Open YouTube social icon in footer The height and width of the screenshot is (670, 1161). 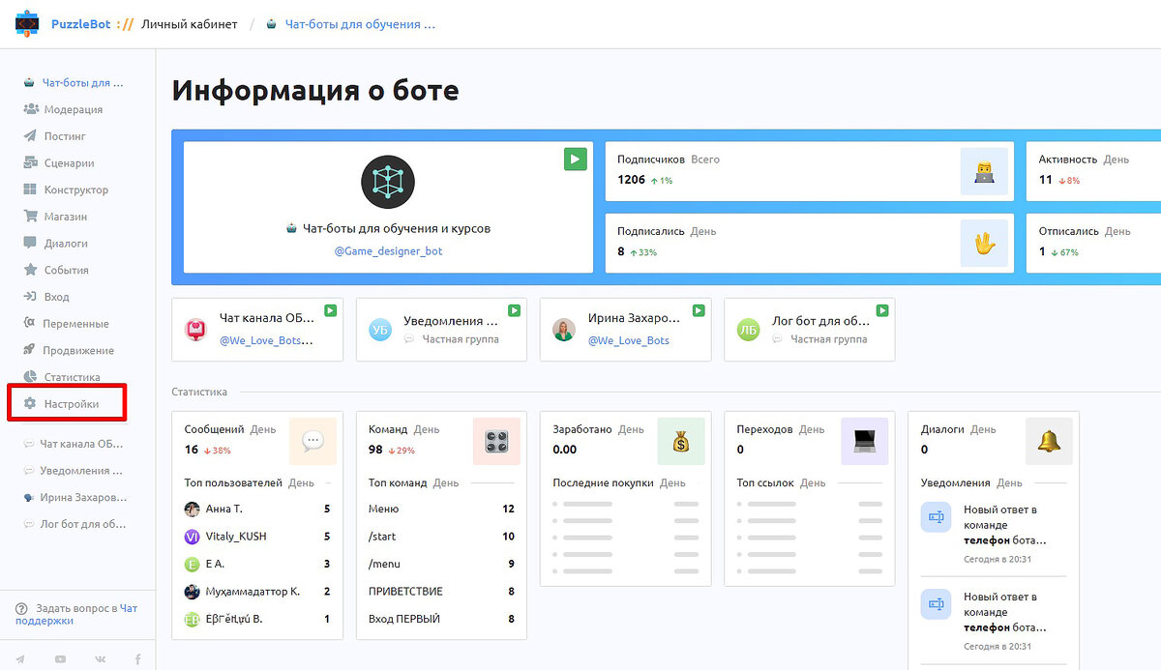point(61,658)
